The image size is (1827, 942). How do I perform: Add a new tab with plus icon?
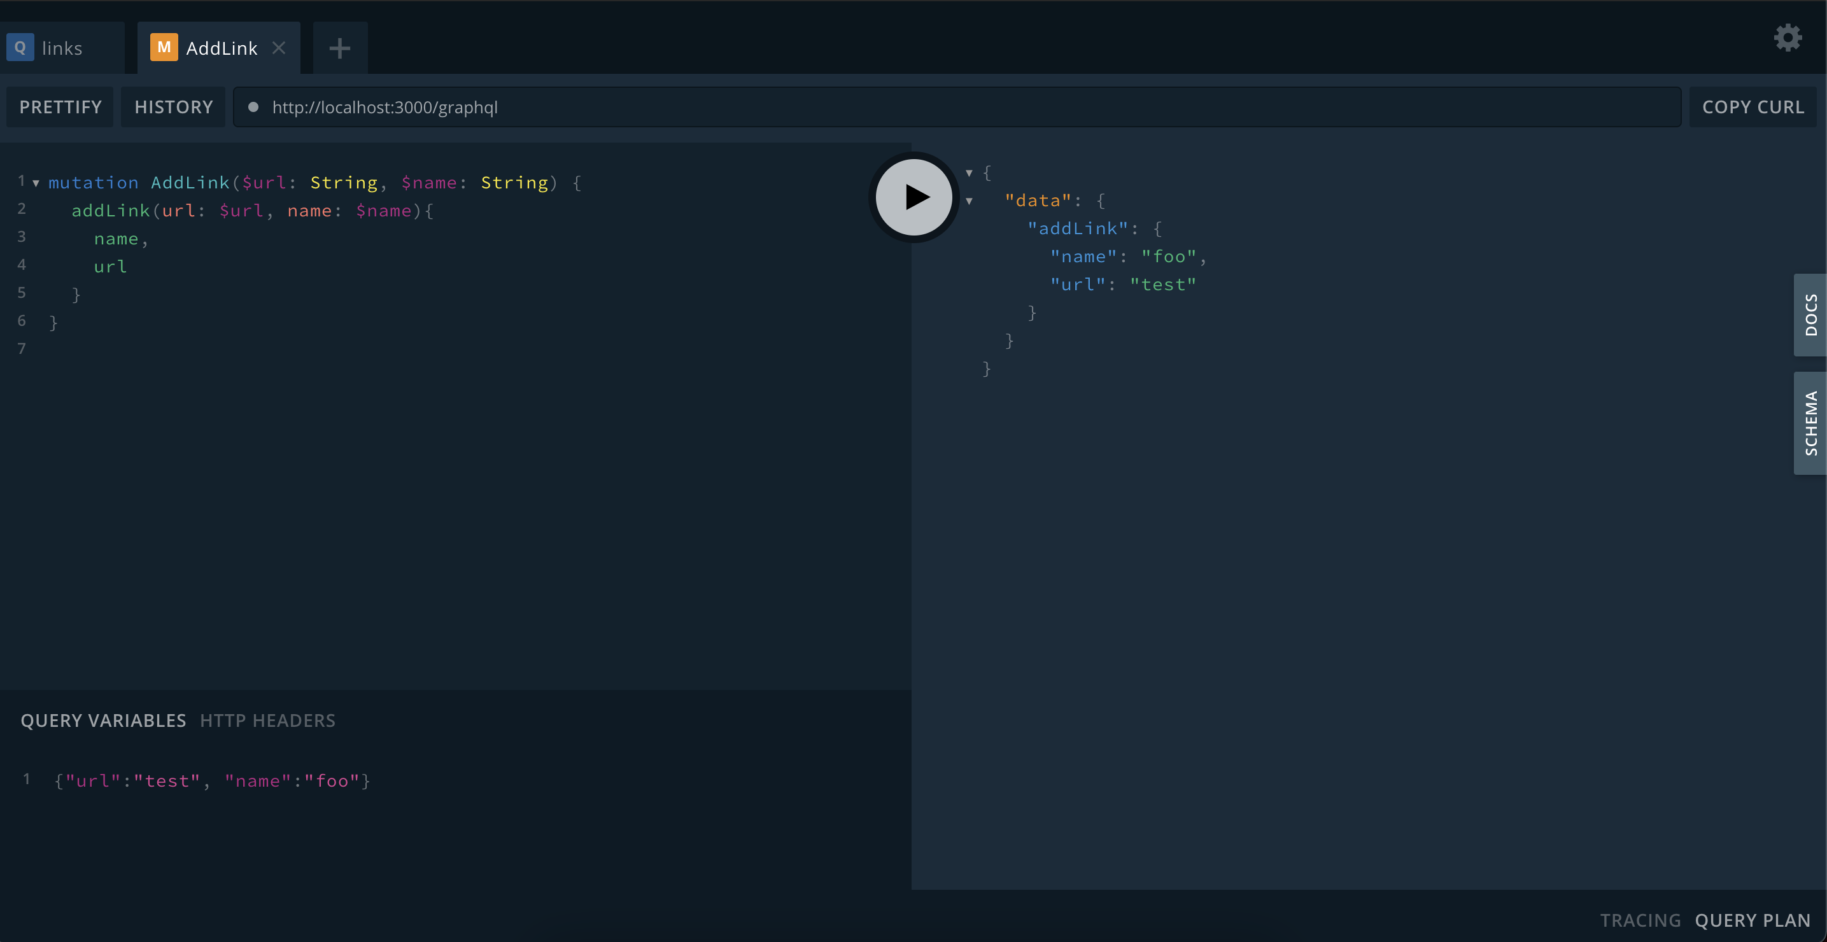pyautogui.click(x=340, y=48)
